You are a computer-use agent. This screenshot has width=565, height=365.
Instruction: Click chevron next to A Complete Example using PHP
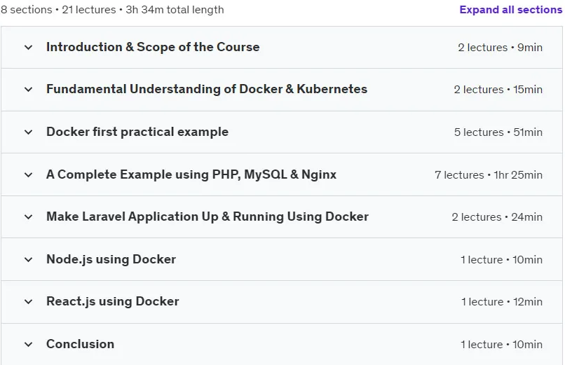click(29, 175)
